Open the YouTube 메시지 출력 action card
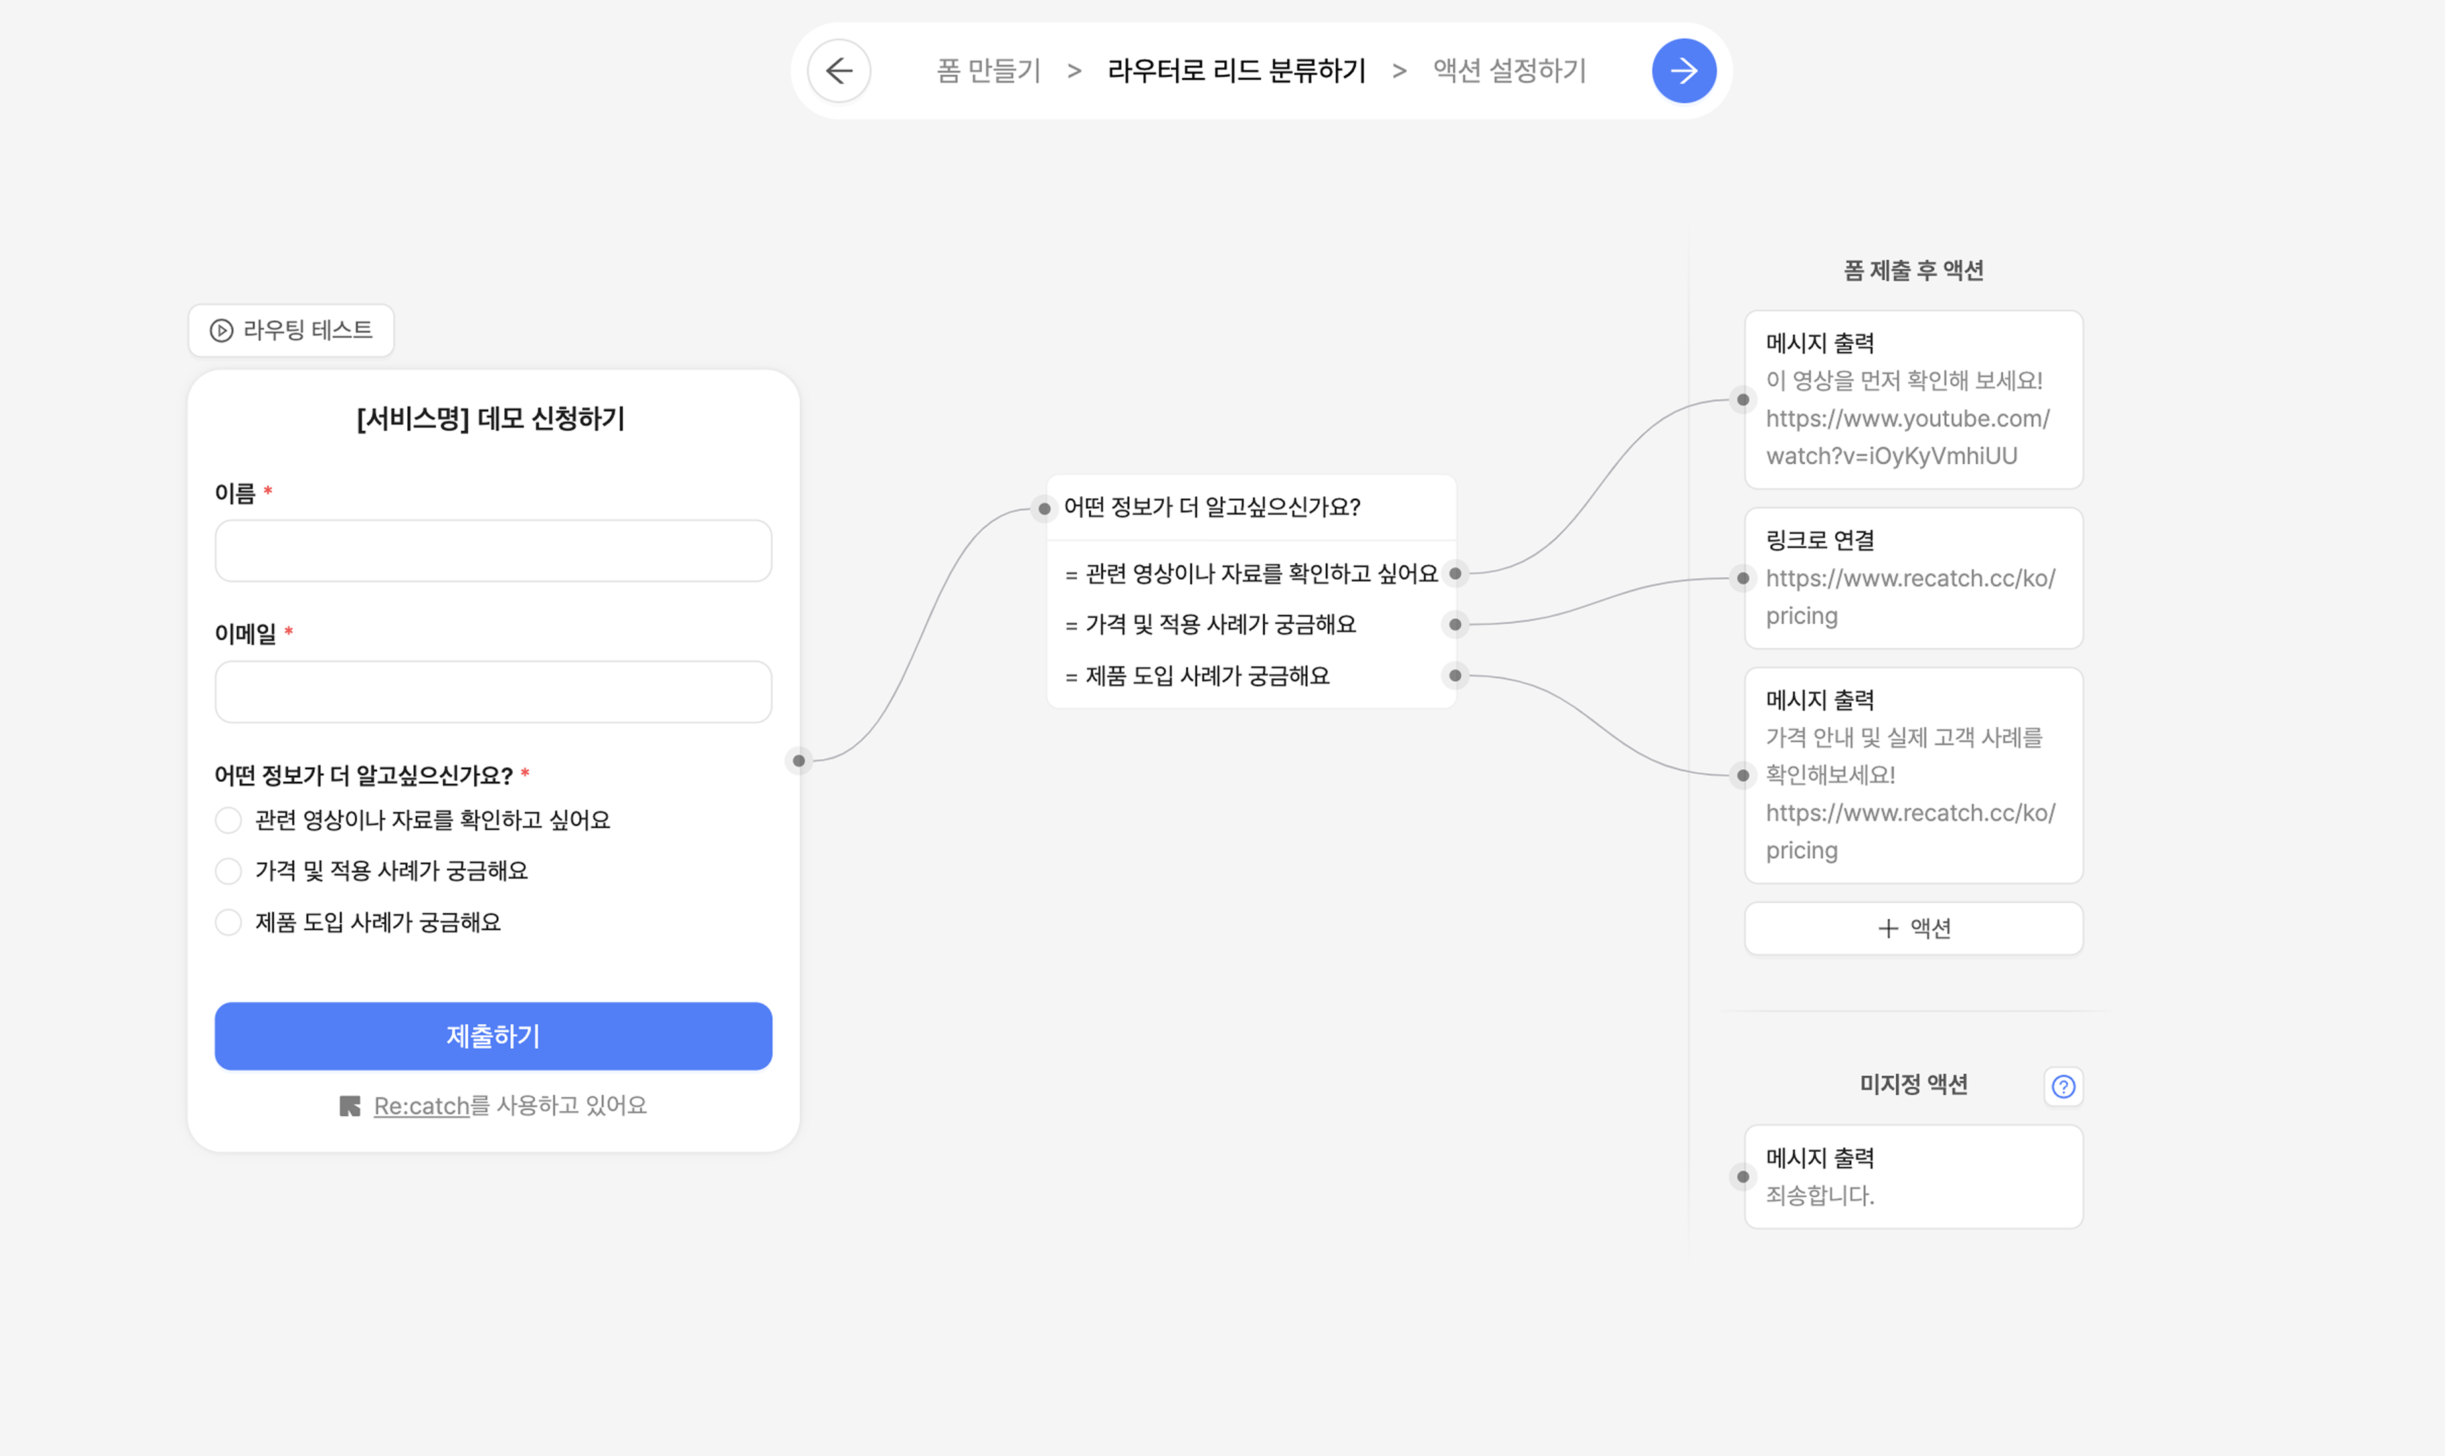The width and height of the screenshot is (2445, 1456). pyautogui.click(x=1913, y=399)
